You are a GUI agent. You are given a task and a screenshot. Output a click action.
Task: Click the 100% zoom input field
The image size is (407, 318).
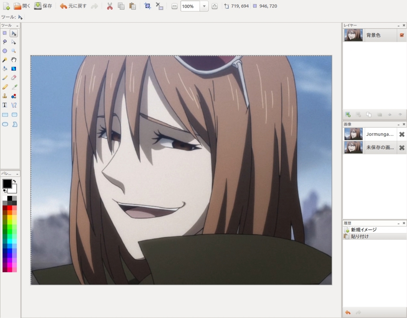[190, 6]
